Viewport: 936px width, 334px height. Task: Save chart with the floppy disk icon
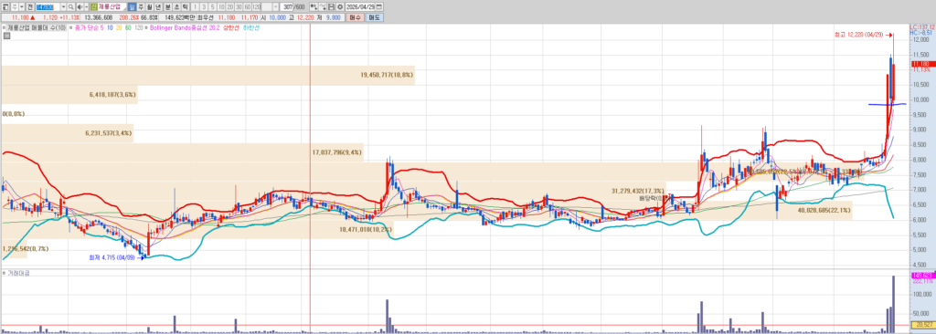331,6
